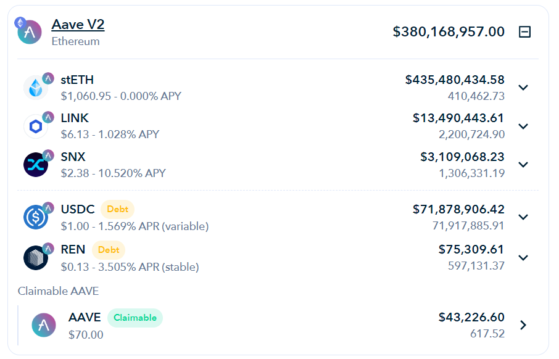The height and width of the screenshot is (359, 559).
Task: Click the REN token icon
Action: tap(36, 258)
